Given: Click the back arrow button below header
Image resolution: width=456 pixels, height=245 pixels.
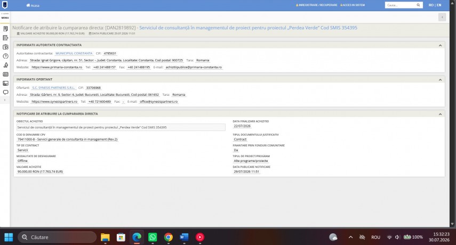Looking at the screenshot, I should [442, 17].
